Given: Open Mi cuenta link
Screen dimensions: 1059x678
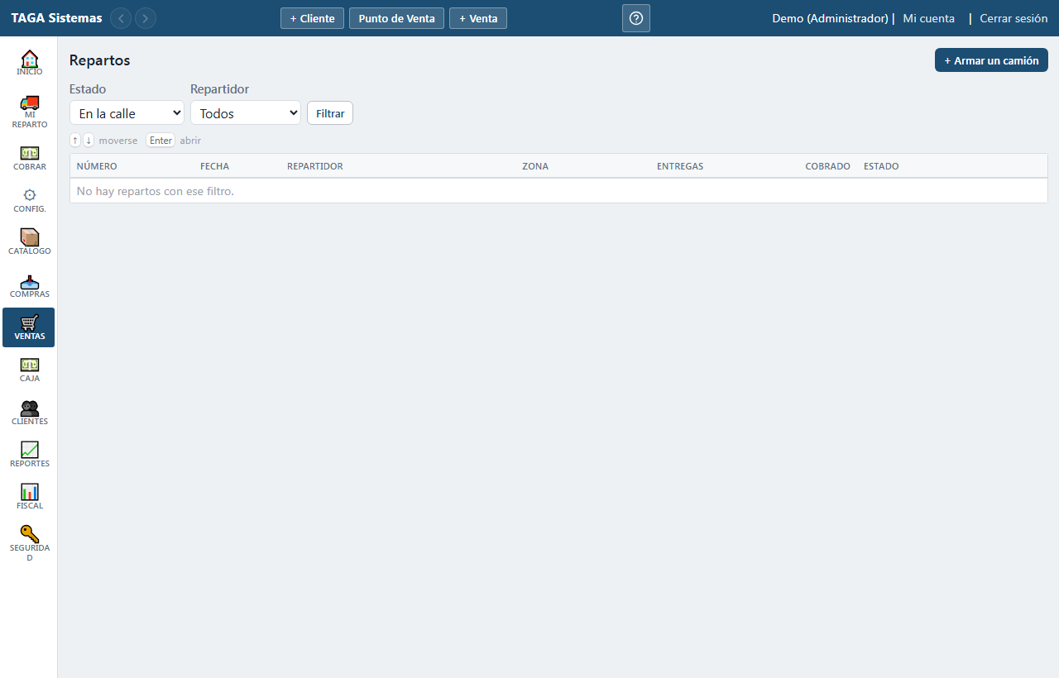Looking at the screenshot, I should point(928,18).
